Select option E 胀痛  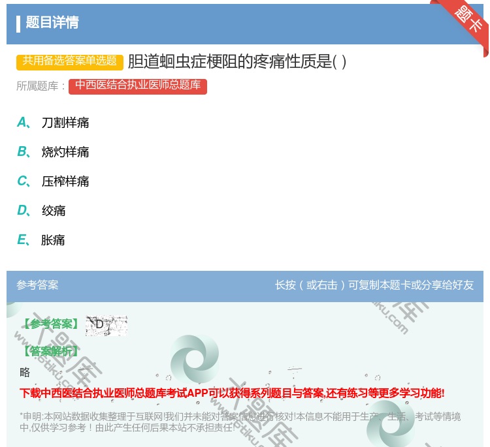41,240
